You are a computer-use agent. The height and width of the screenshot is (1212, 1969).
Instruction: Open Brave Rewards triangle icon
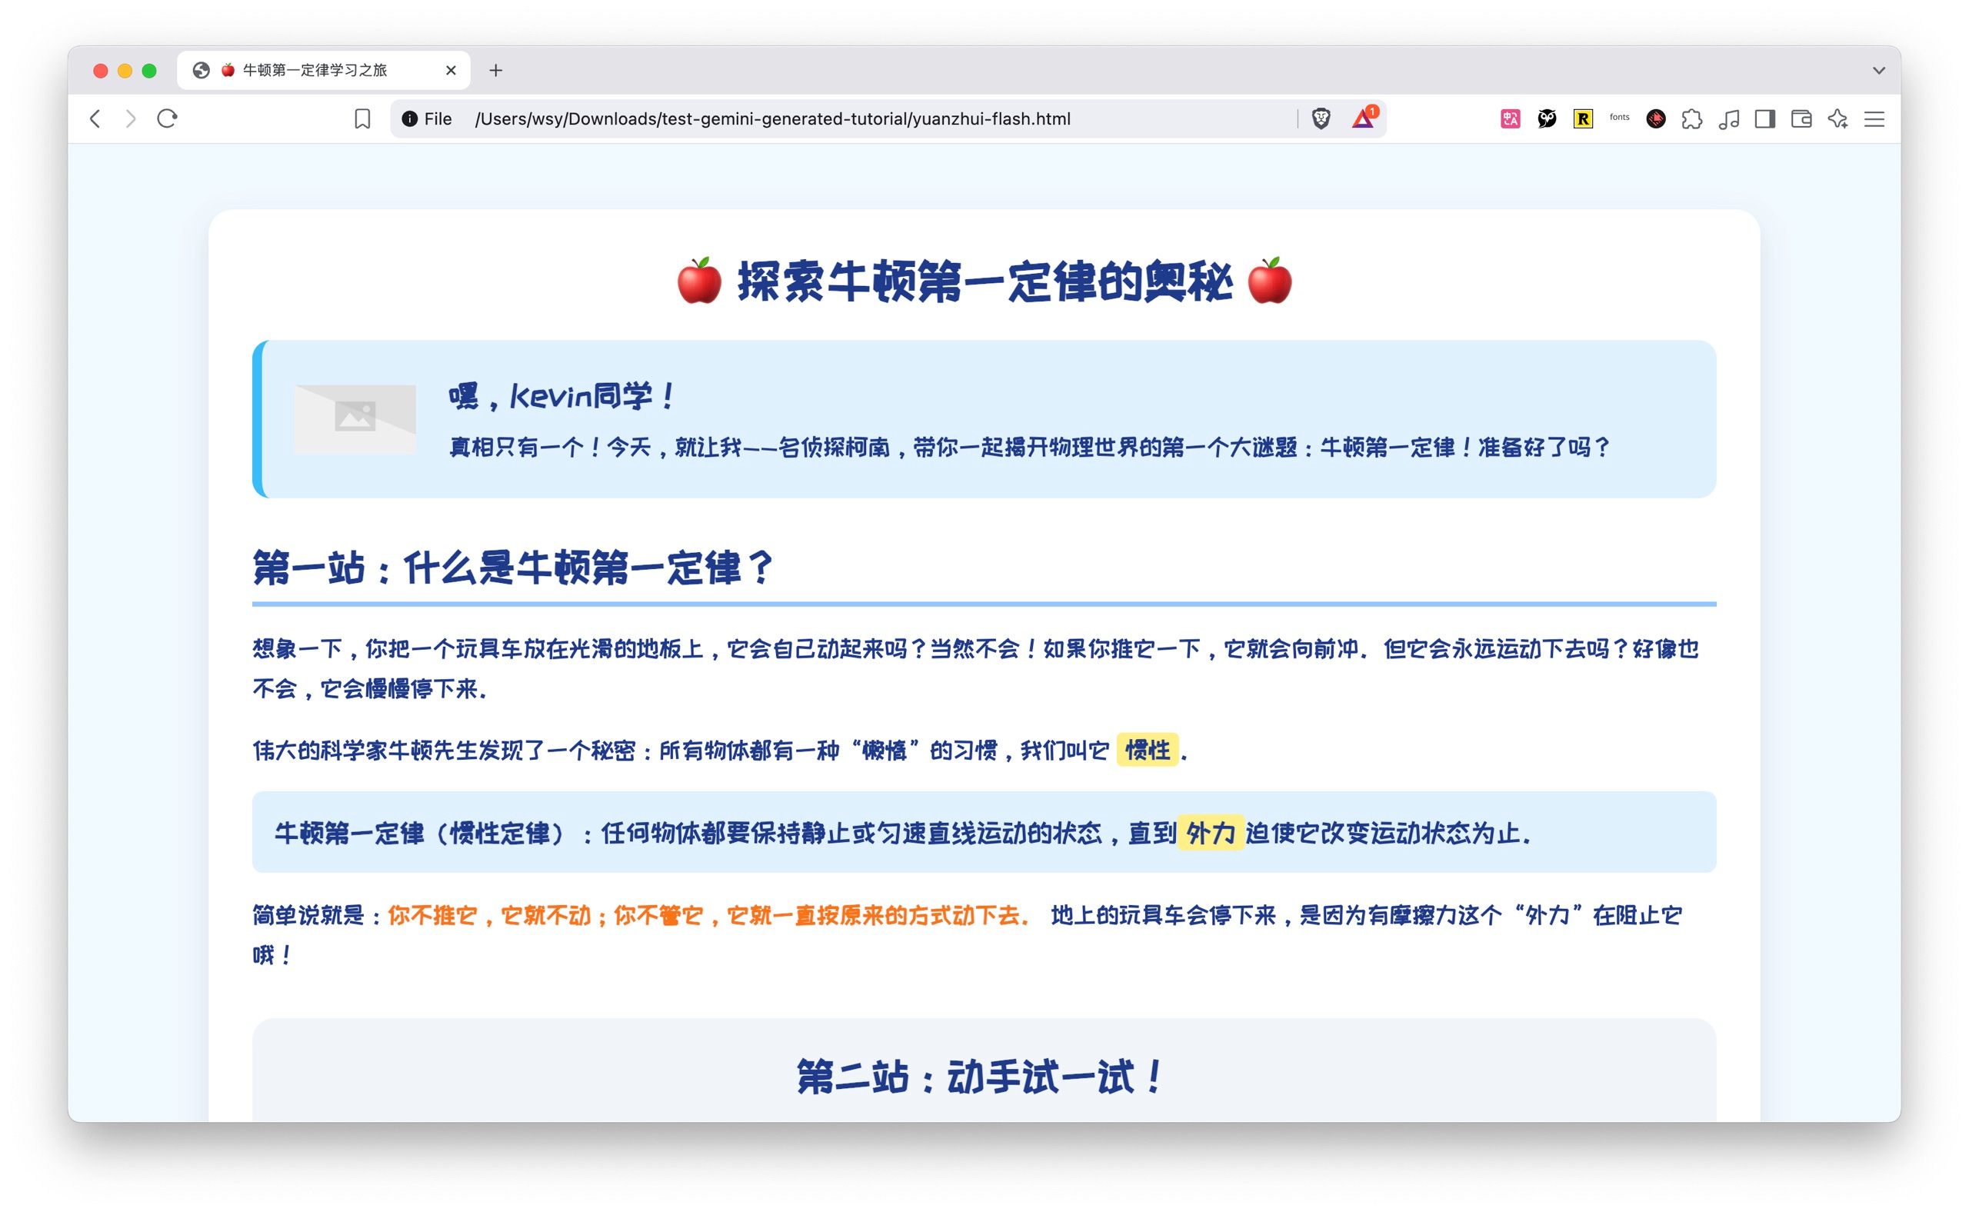pos(1362,118)
